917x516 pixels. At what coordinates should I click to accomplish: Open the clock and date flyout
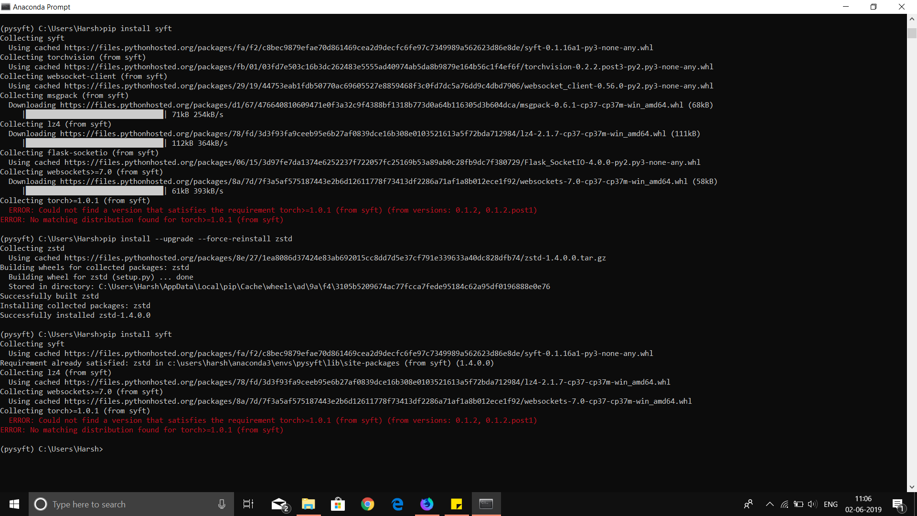(863, 504)
